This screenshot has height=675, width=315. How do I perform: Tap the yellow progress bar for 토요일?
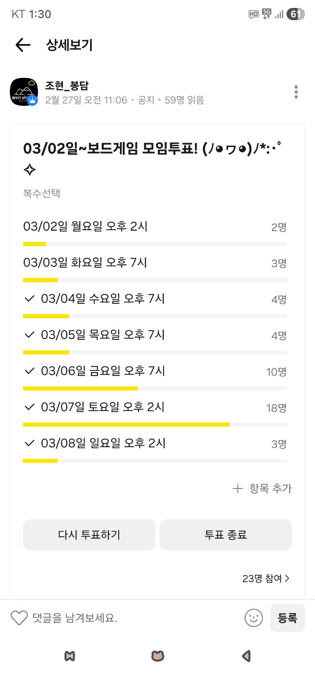coord(127,424)
